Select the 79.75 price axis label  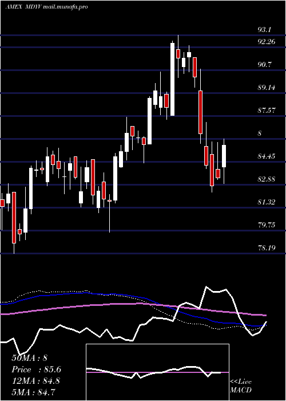(267, 225)
